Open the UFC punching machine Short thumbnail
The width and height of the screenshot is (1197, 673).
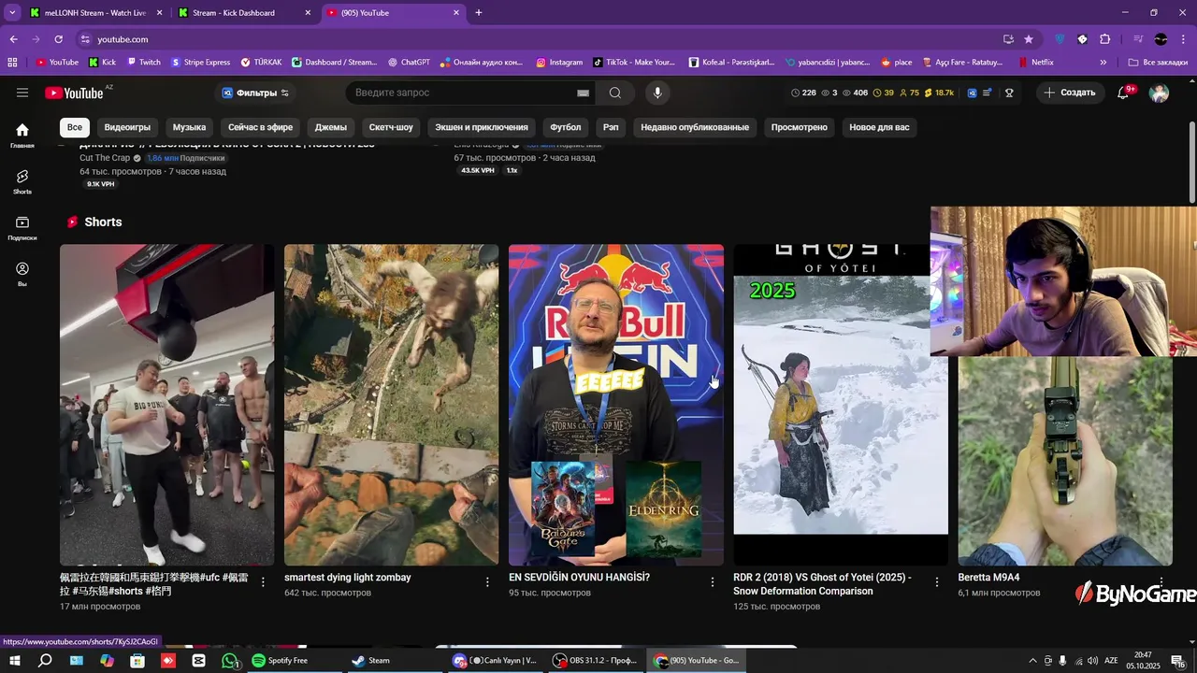[167, 405]
